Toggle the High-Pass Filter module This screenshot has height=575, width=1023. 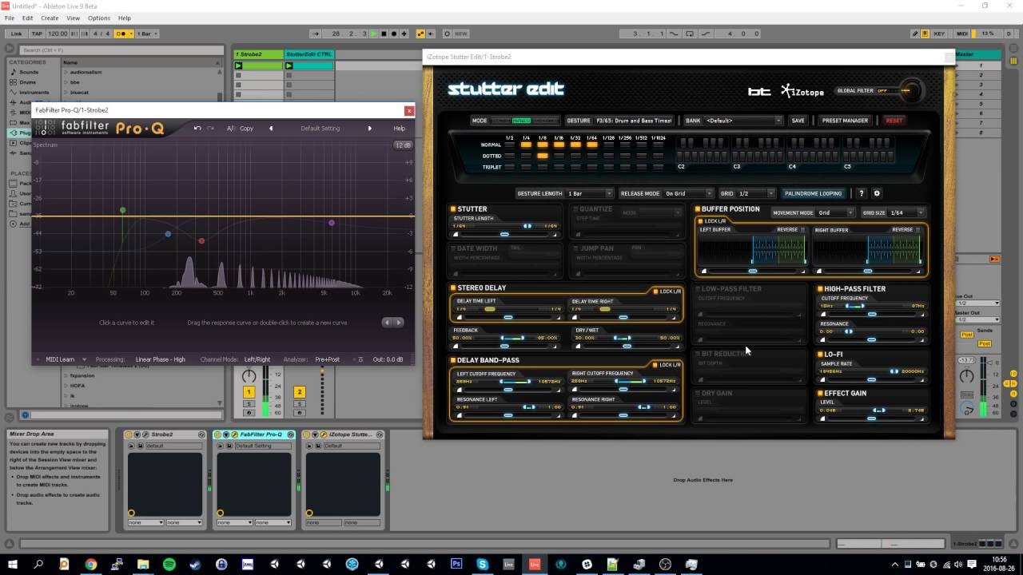tap(820, 288)
